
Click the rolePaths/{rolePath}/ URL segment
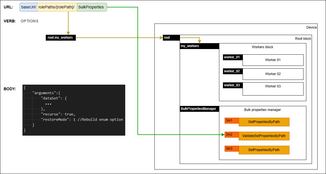coord(57,7)
